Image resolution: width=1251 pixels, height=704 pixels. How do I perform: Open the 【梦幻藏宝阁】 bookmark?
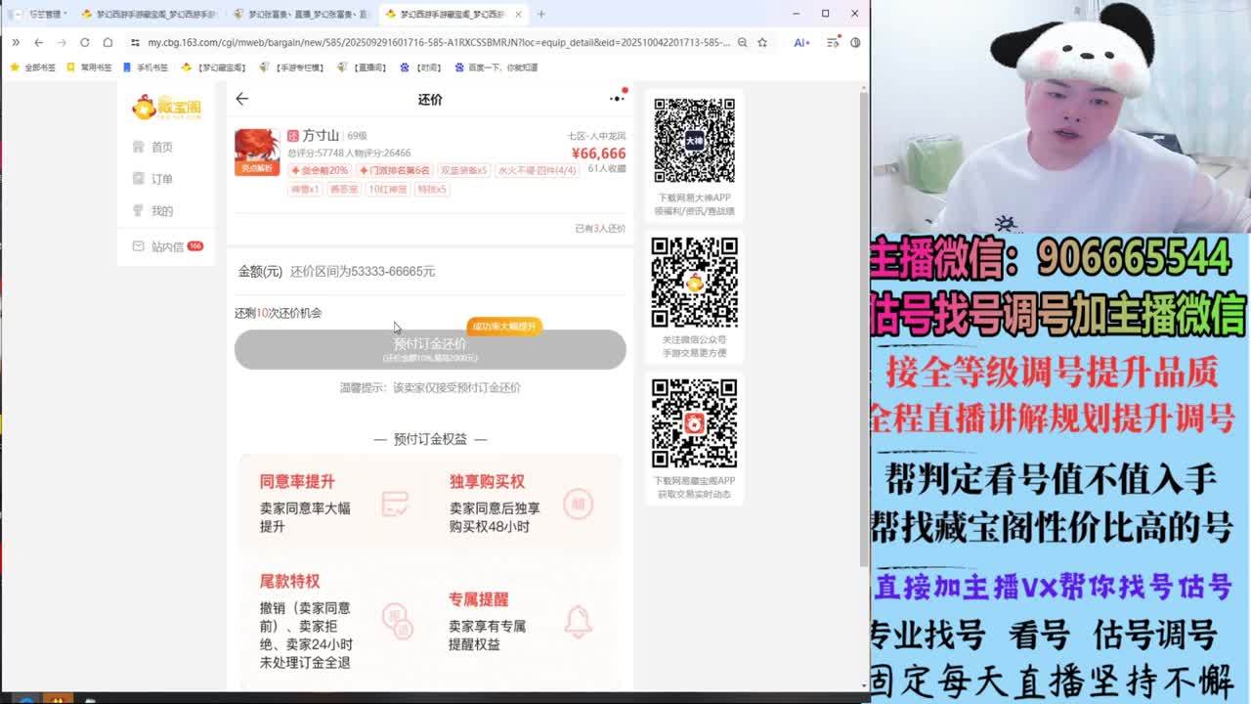coord(216,67)
